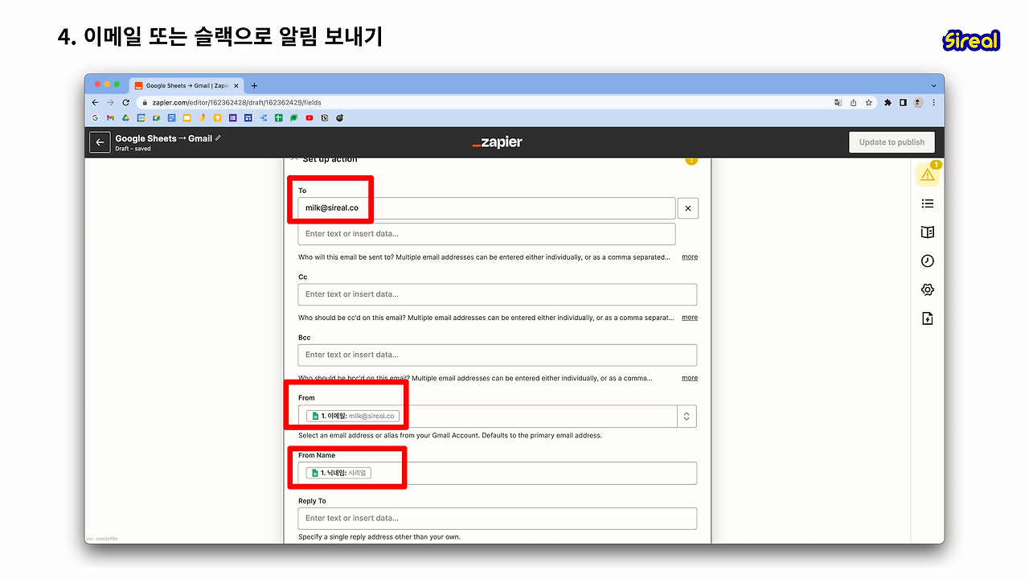This screenshot has width=1029, height=579.
Task: Open the Google bookmark icon
Action: (96, 118)
